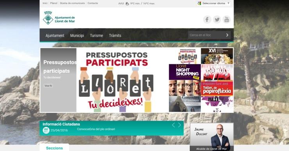Click the temperature forecast text
Viewport: 289px width, 151px height.
143,4
